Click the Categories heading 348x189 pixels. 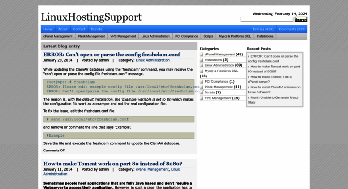click(x=209, y=49)
